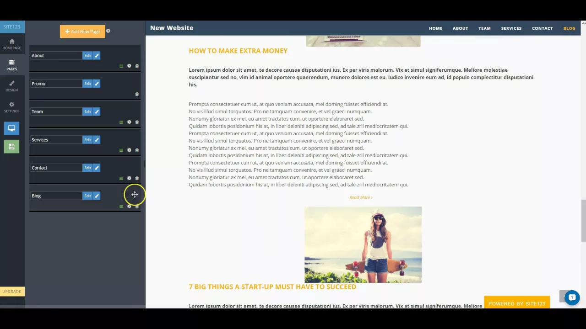Viewport: 586px width, 329px height.
Task: Open design brush for About page
Action: (x=97, y=55)
